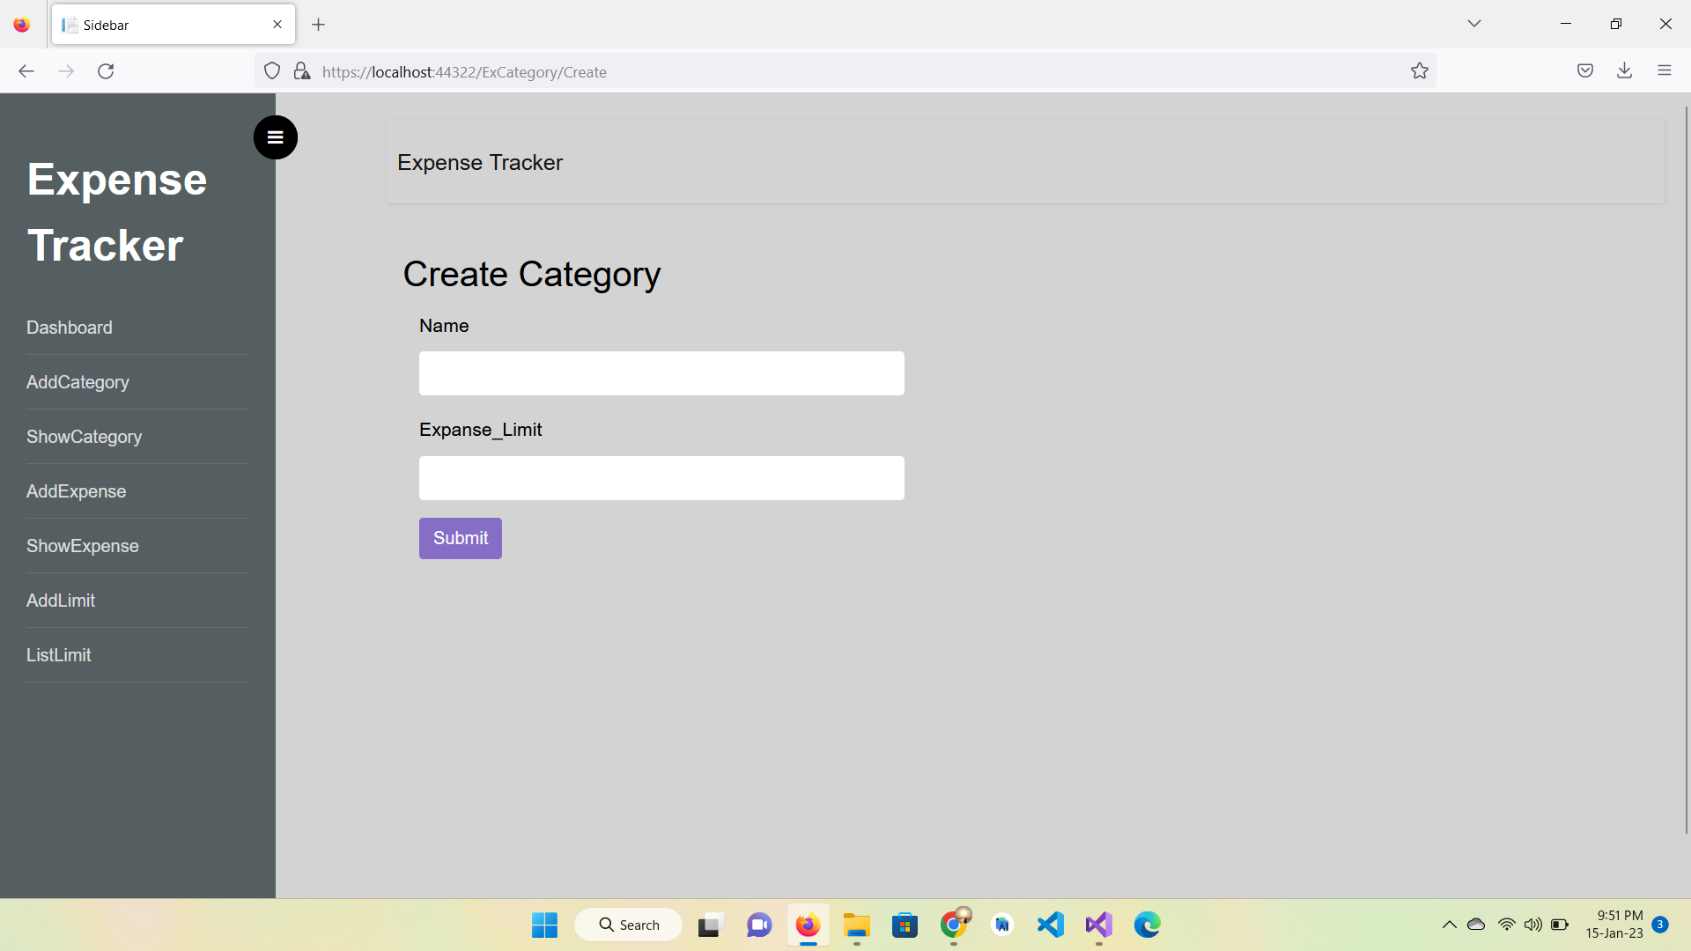Screen dimensions: 1691x951
Task: Open the tab list dropdown chevron
Action: [x=1474, y=24]
